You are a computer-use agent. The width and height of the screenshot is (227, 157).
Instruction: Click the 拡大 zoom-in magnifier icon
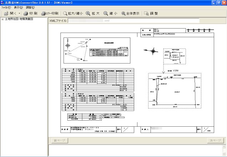(x=88, y=14)
